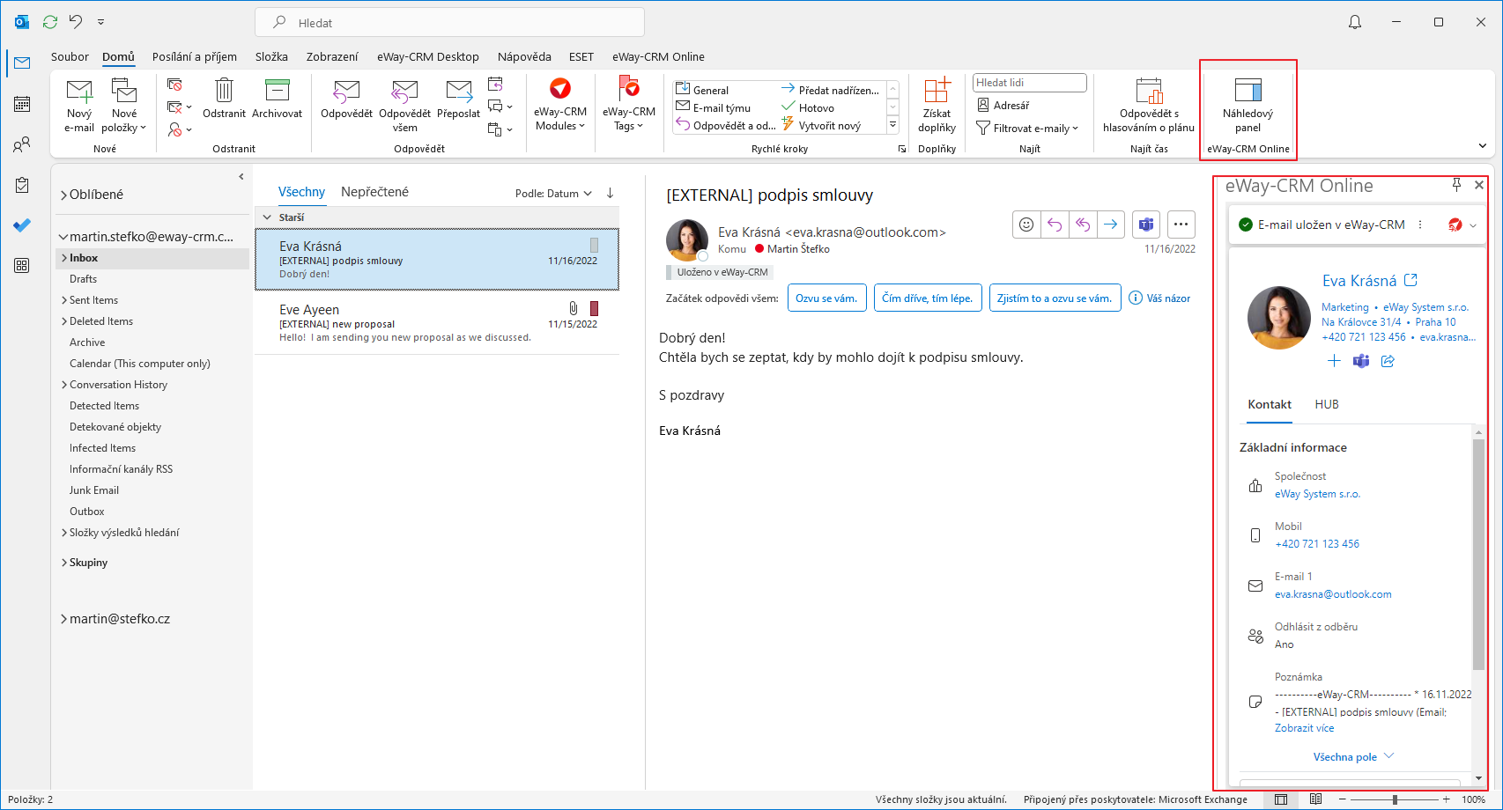Switch to Nepřečtené messages tab
This screenshot has height=810, width=1503.
(374, 192)
